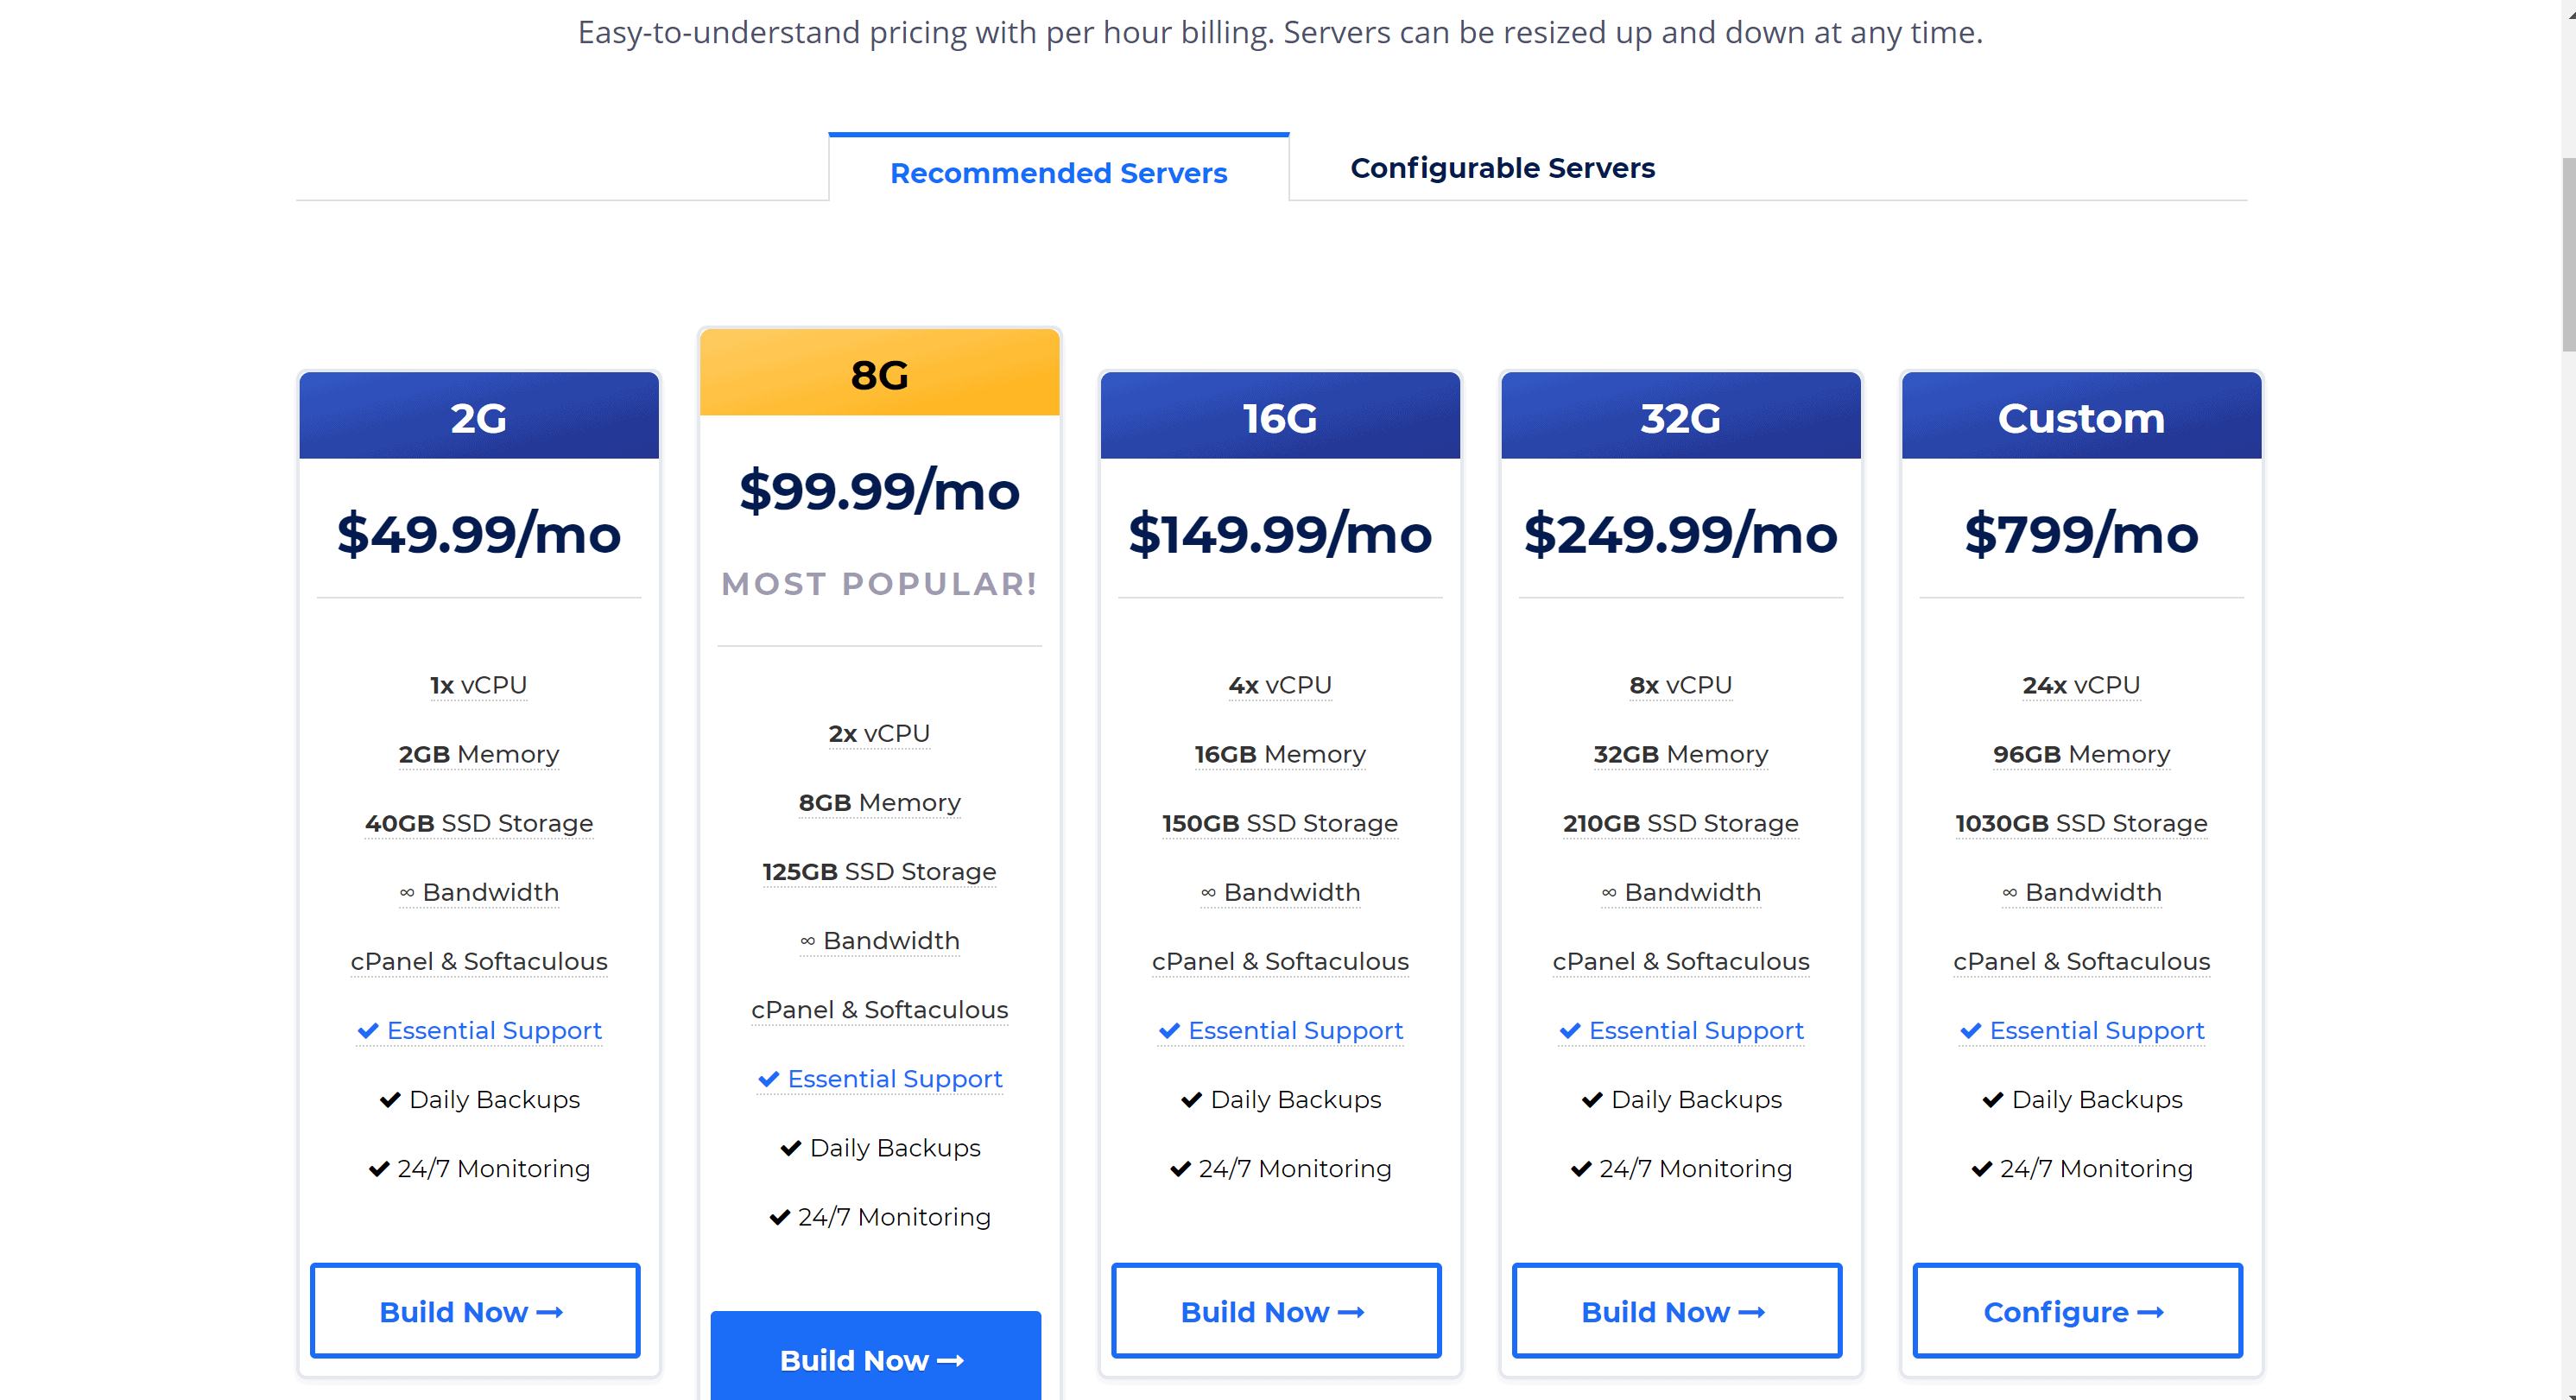The width and height of the screenshot is (2576, 1400).
Task: Open the Configurable Servers tab
Action: (x=1502, y=168)
